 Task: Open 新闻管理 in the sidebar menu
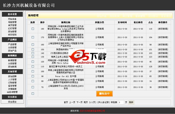click(12, 60)
